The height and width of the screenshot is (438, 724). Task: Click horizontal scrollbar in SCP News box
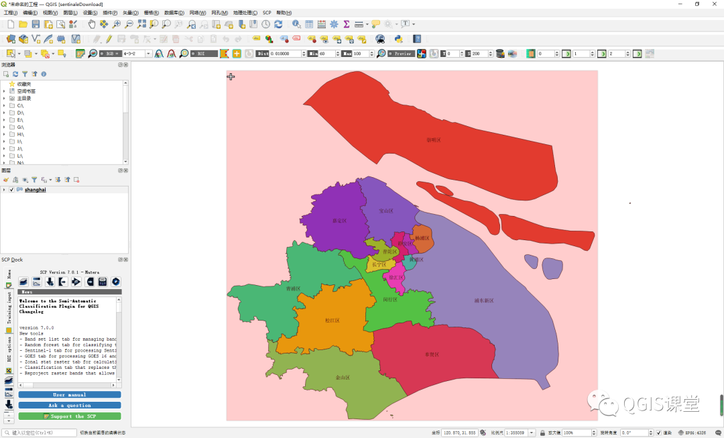click(67, 385)
